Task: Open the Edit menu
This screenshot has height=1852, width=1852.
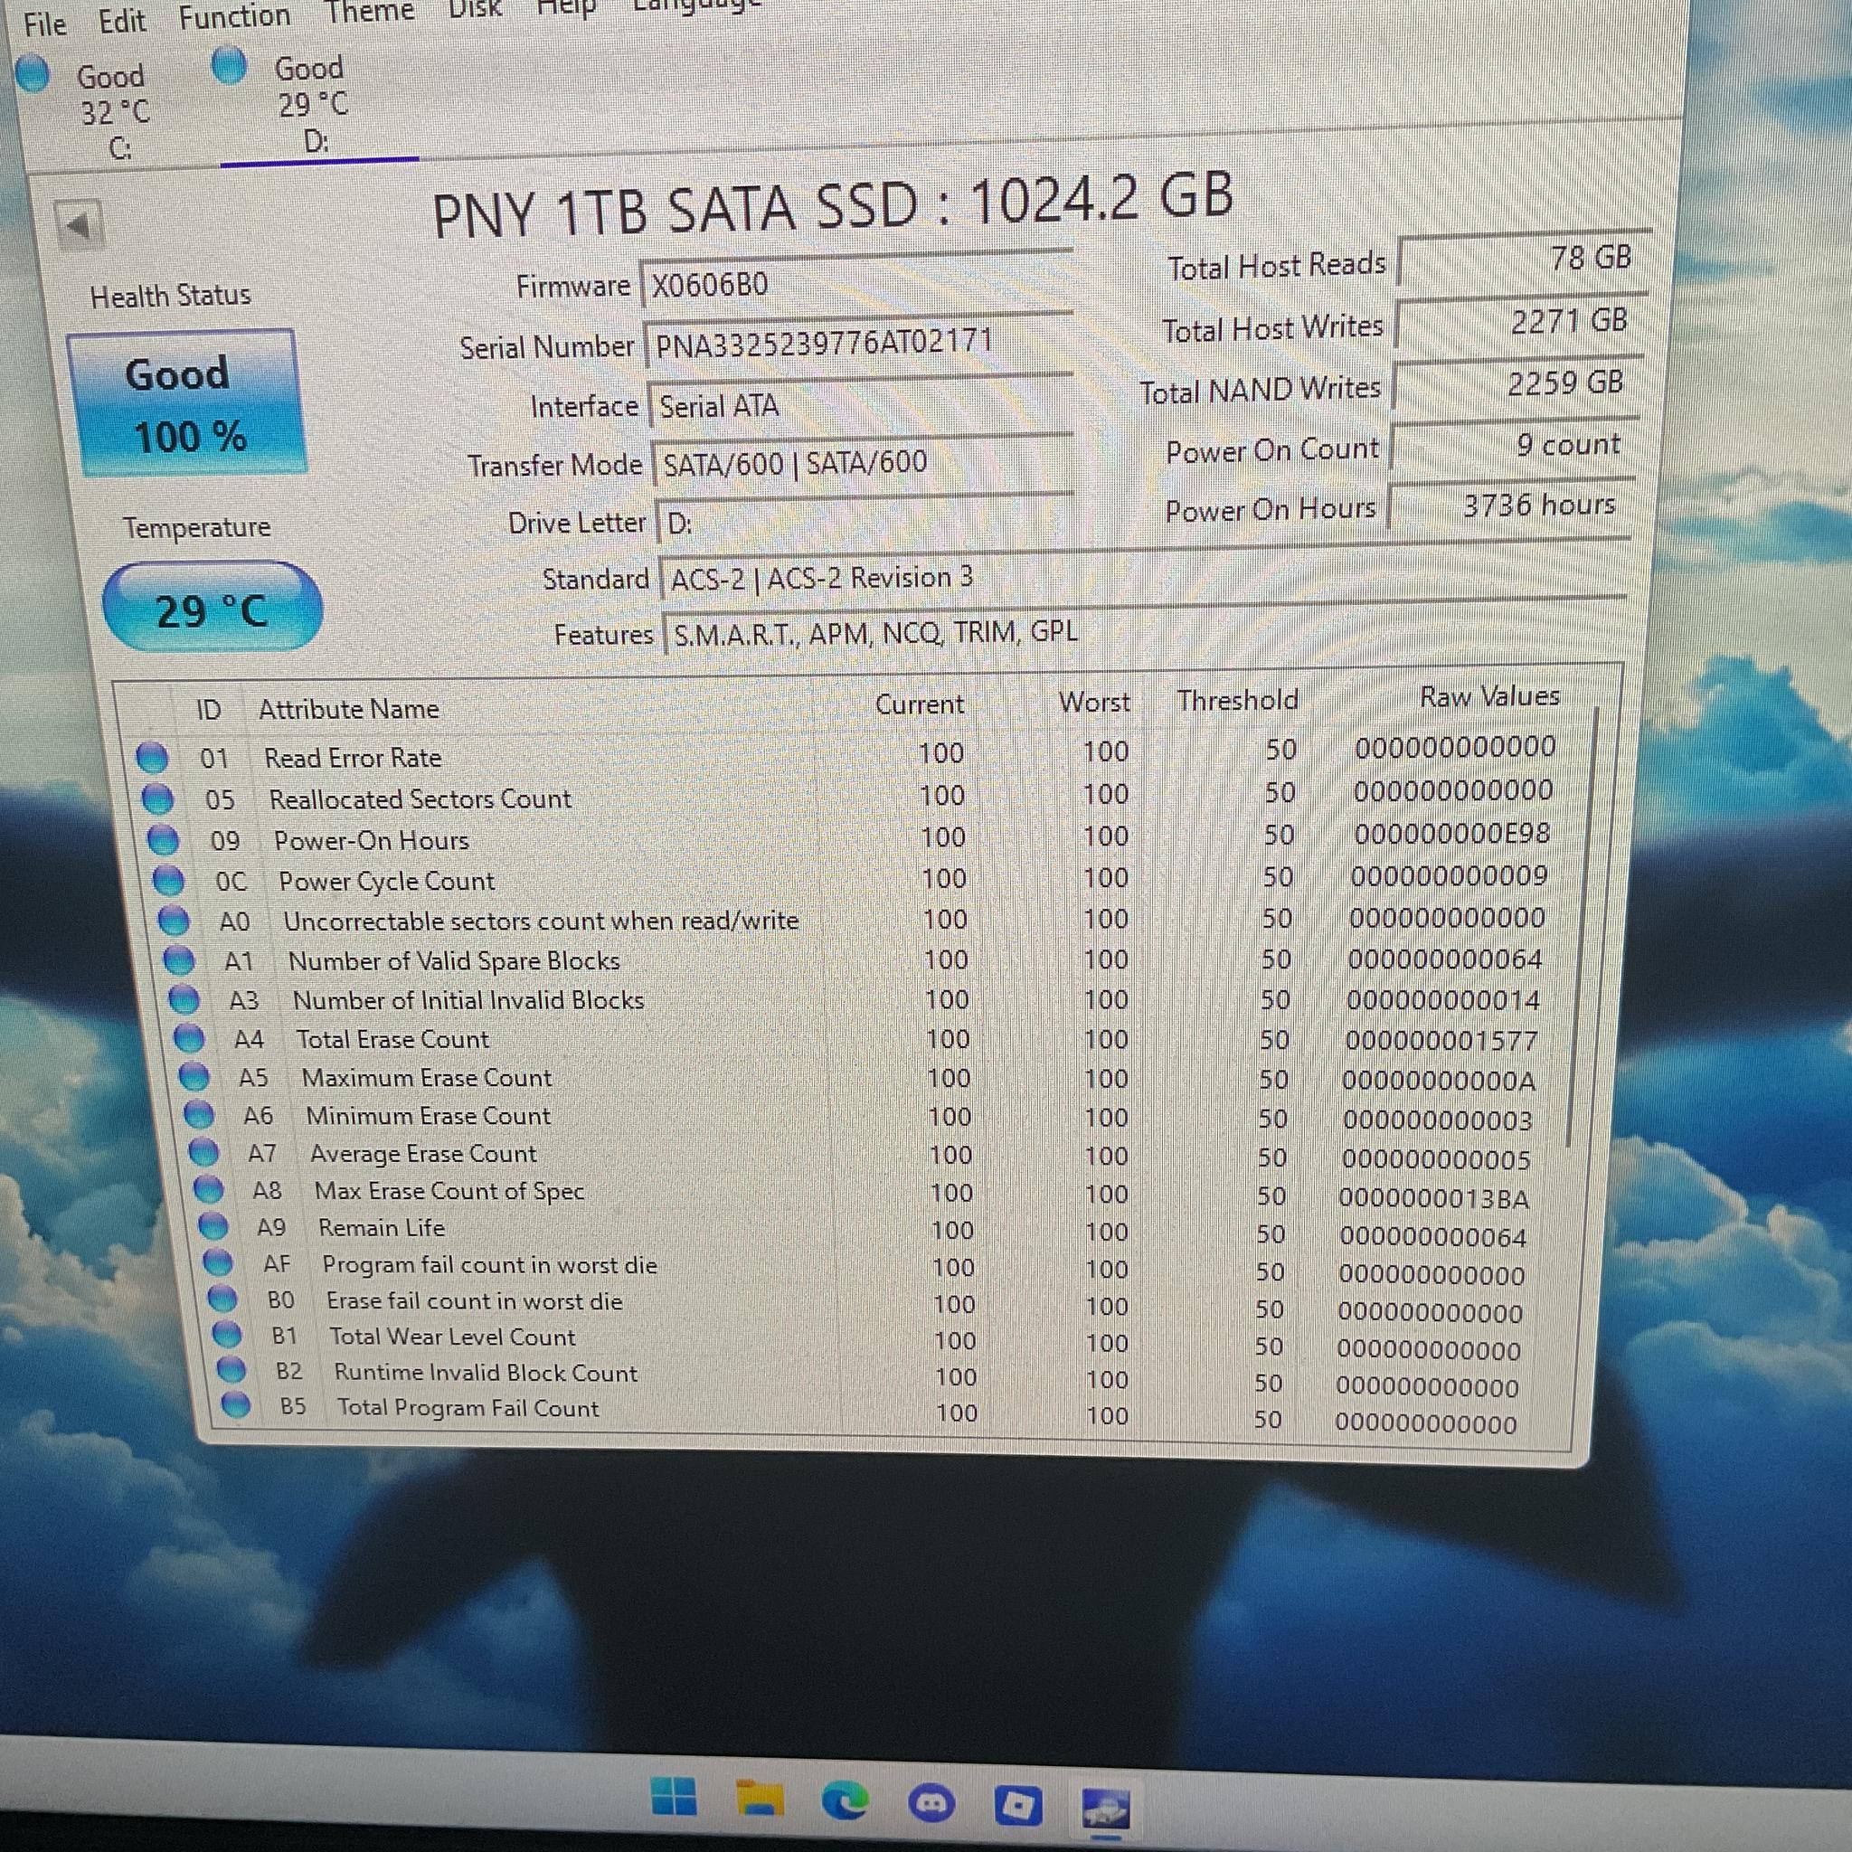Action: (x=123, y=21)
